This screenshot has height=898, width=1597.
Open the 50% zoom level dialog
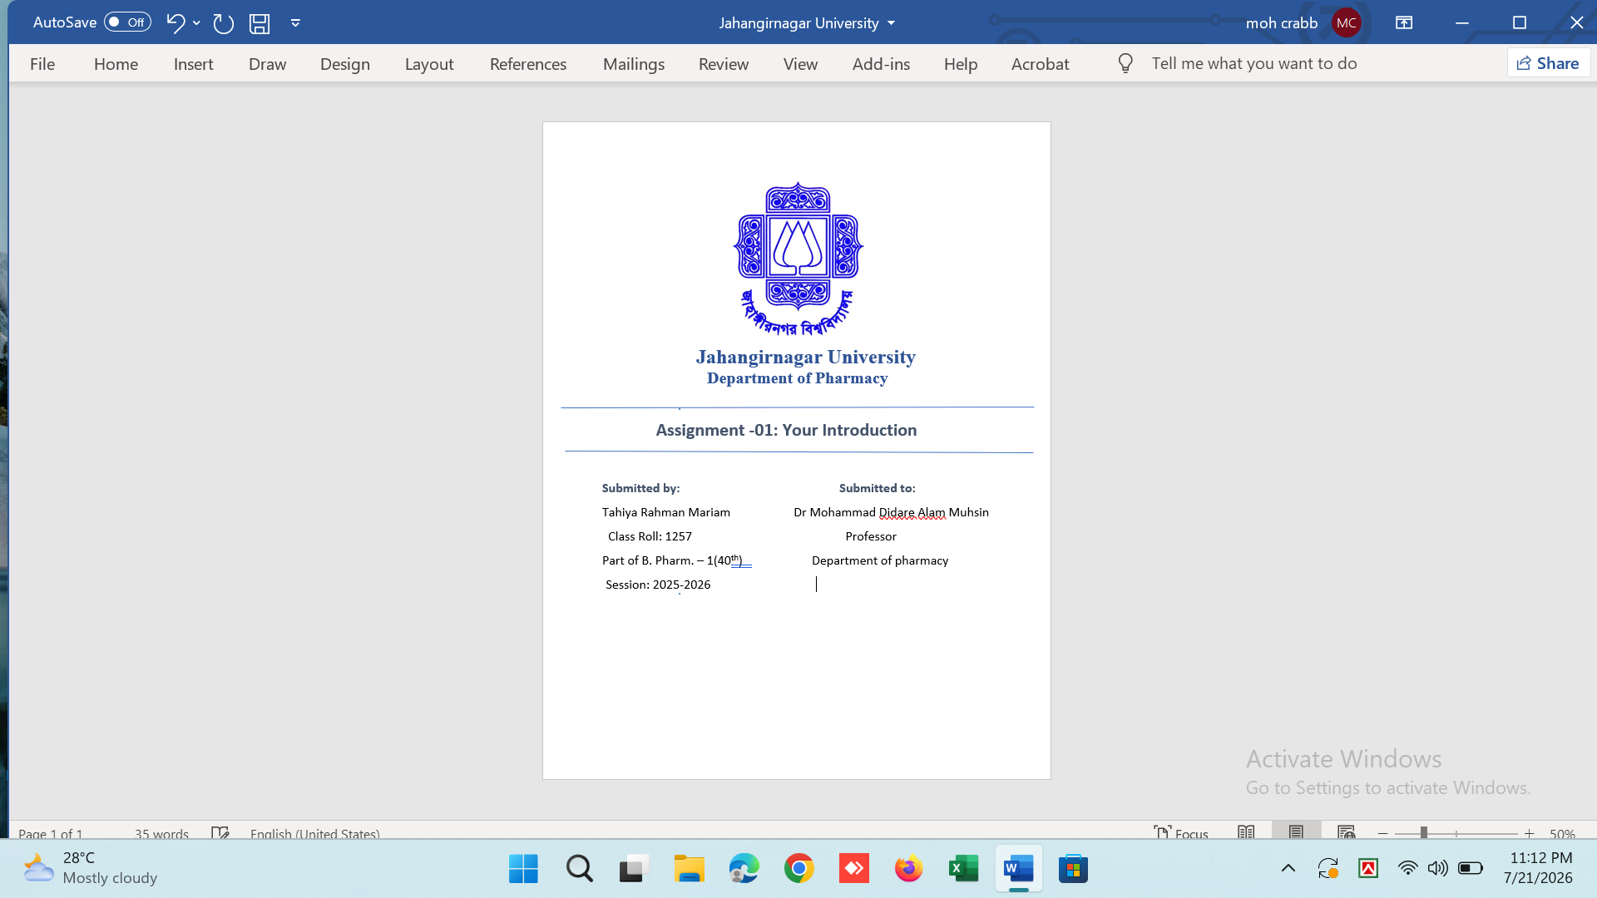(1562, 833)
